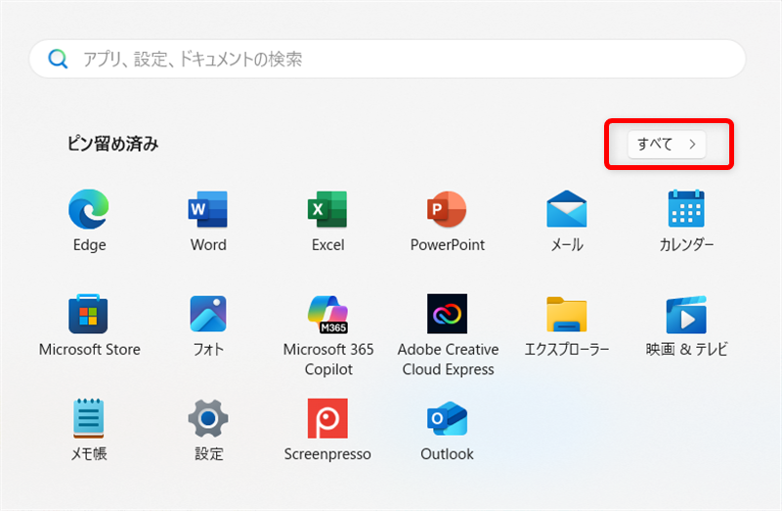
Task: Open the カレンダー calendar app
Action: click(686, 209)
